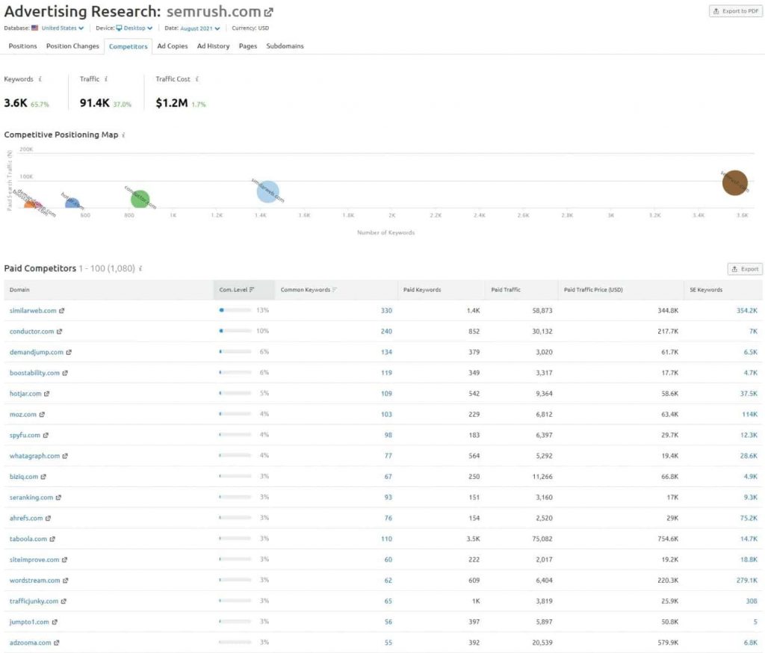Select the brown semrush.com bubble on map
The height and width of the screenshot is (653, 765).
[x=735, y=182]
